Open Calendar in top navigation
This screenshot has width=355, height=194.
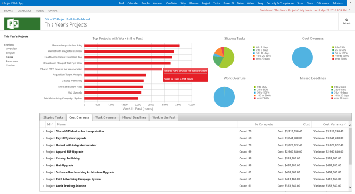(x=133, y=3)
